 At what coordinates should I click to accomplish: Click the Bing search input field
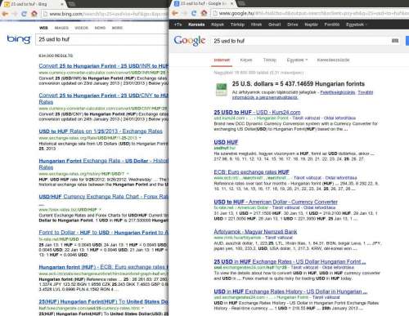point(102,39)
